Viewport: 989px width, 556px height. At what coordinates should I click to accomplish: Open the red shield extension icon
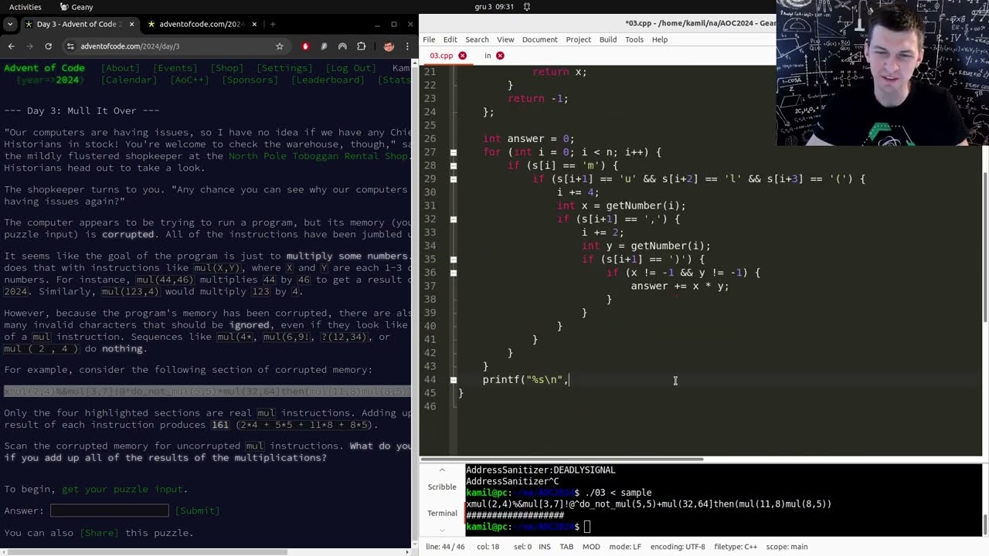coord(305,46)
